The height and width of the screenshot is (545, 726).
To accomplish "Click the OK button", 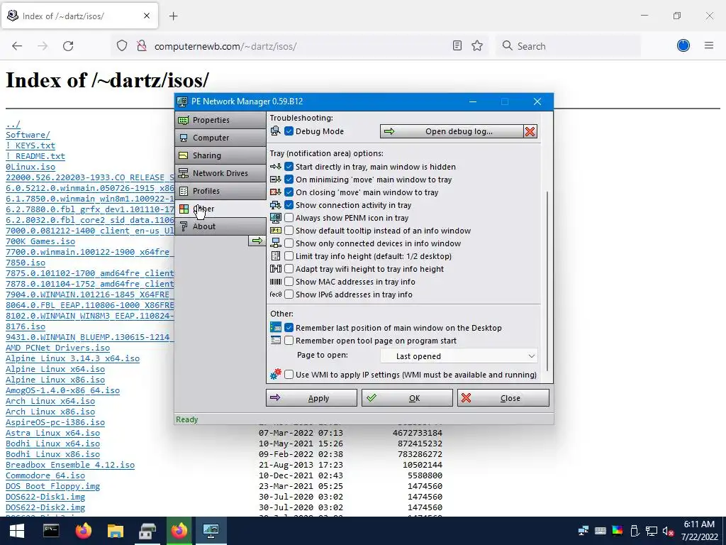I will (x=407, y=398).
